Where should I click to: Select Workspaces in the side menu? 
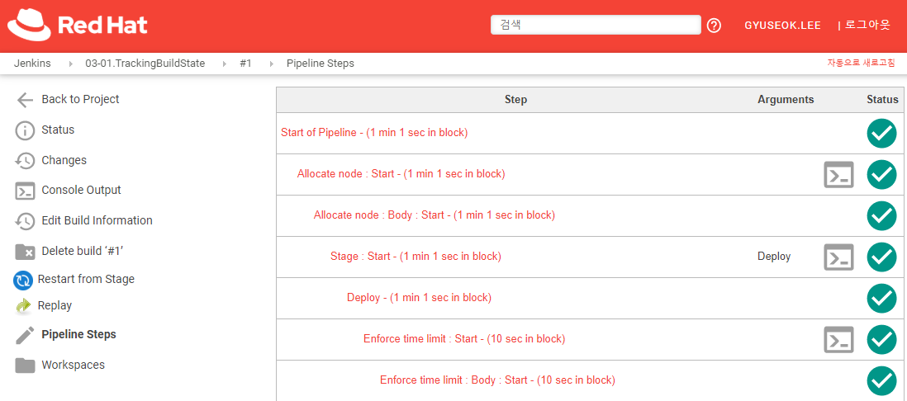[73, 366]
